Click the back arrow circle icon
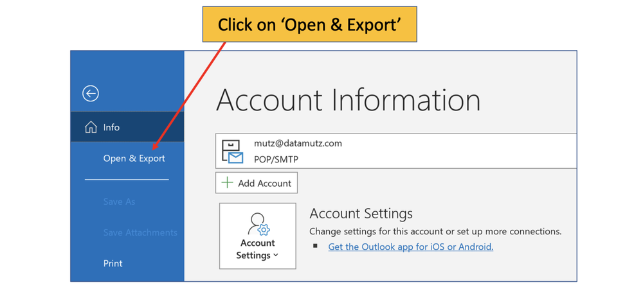 click(x=90, y=94)
